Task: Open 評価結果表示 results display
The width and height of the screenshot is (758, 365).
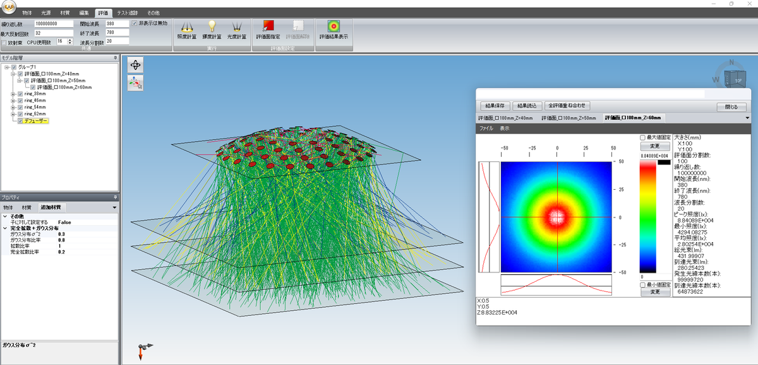Action: tap(333, 29)
